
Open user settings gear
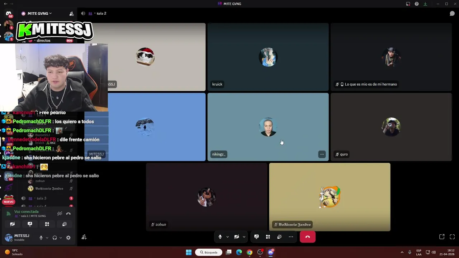pos(68,238)
